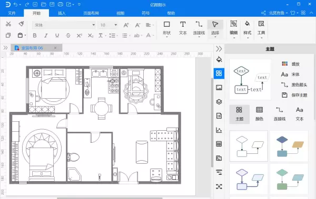Screen dimensions: 316x199
Task: Toggle Italic formatting
Action: coord(46,36)
